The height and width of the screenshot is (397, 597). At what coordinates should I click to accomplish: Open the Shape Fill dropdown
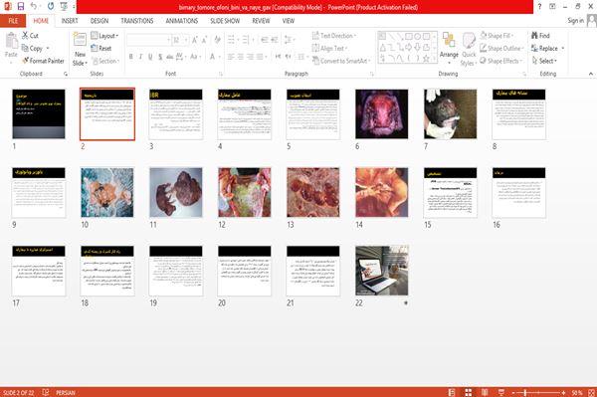point(497,36)
